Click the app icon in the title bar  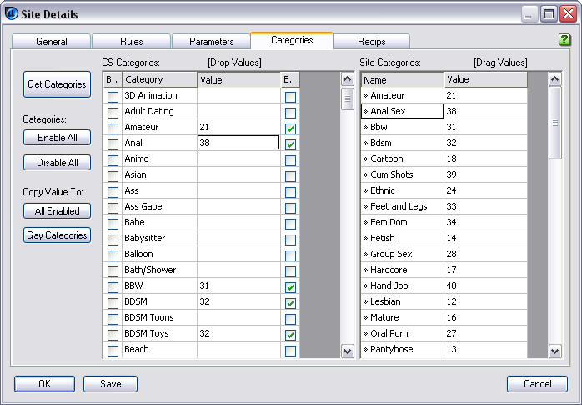13,13
